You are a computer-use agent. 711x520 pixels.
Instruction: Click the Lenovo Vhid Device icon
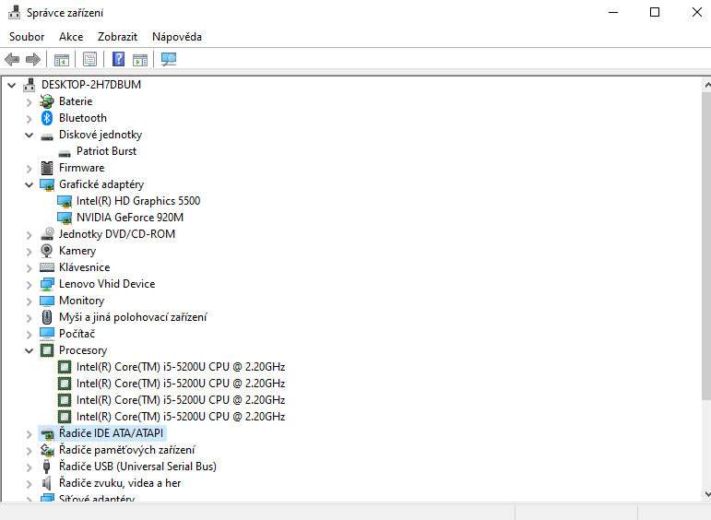[47, 284]
